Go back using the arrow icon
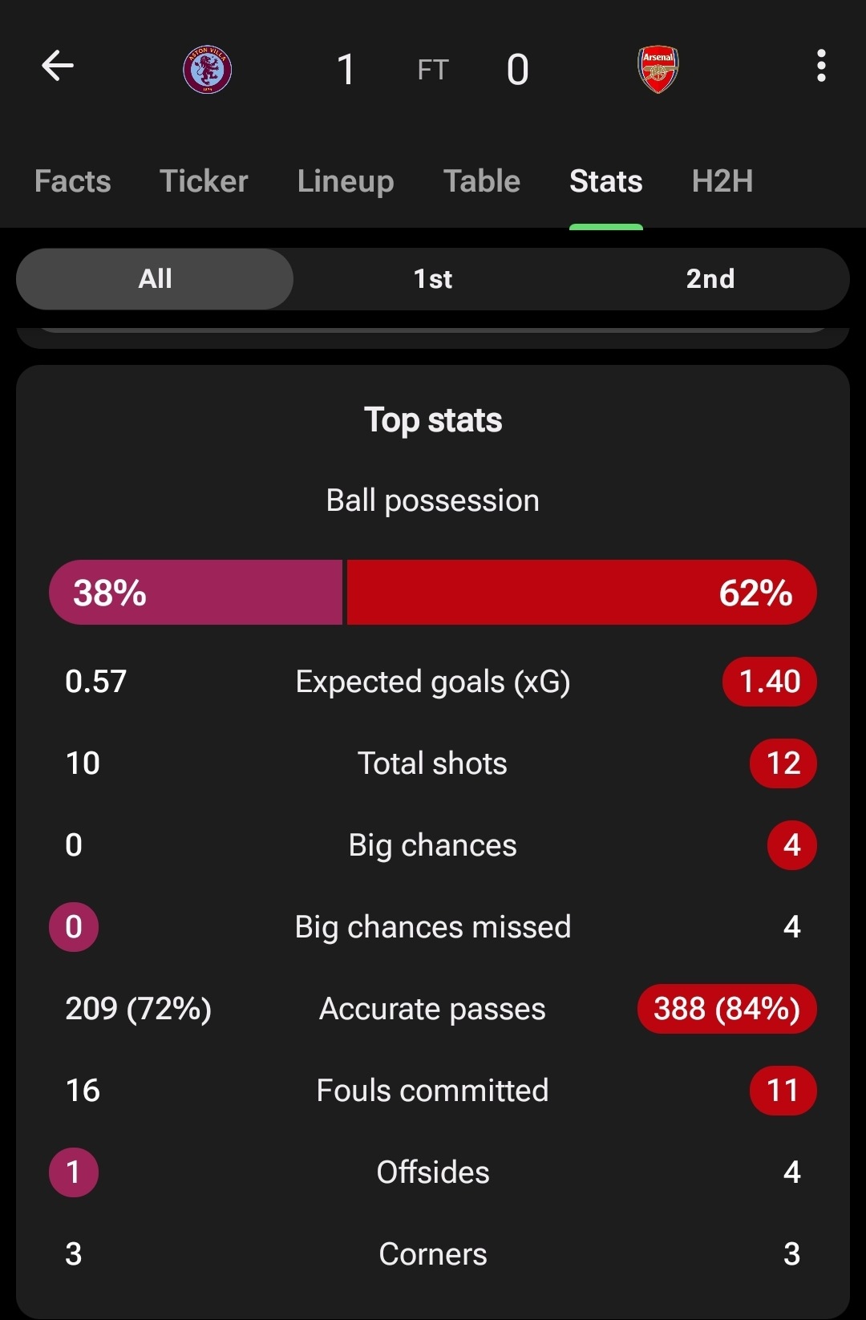This screenshot has height=1320, width=866. [58, 66]
